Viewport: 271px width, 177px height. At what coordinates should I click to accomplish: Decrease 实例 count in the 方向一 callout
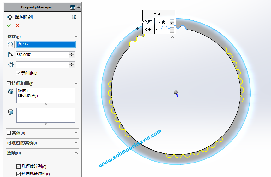(x=172, y=31)
